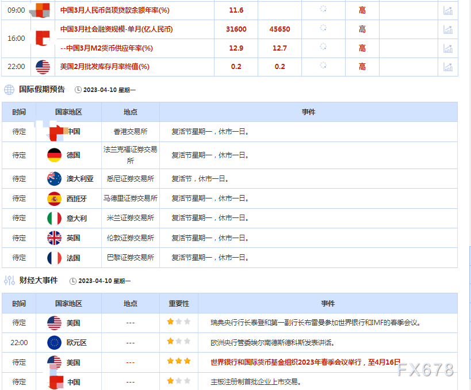Open chart icon for 中国3月社会融资规模 row
The height and width of the screenshot is (390, 471).
(447, 29)
